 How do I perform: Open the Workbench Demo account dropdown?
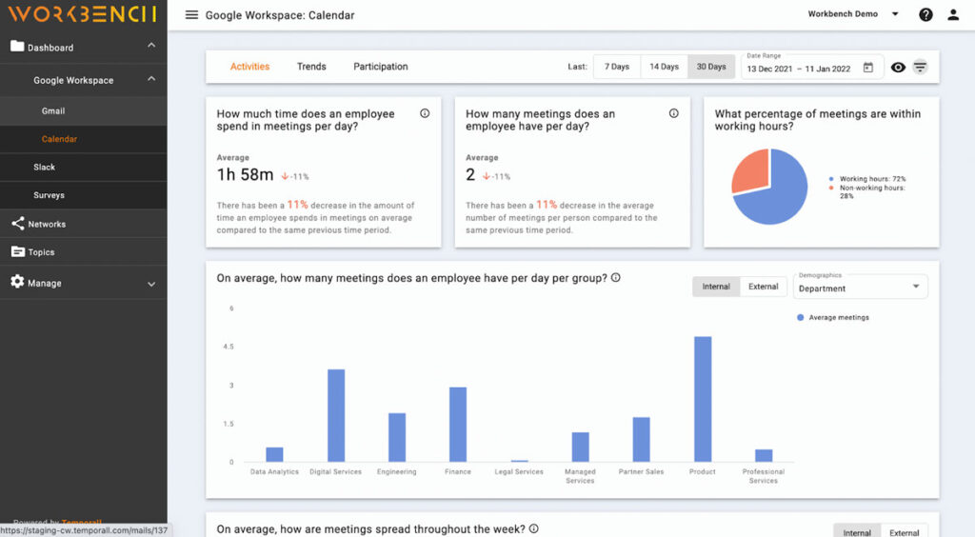853,13
